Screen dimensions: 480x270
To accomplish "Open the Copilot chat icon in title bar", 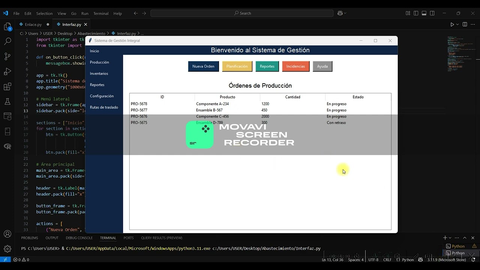I will (x=340, y=13).
